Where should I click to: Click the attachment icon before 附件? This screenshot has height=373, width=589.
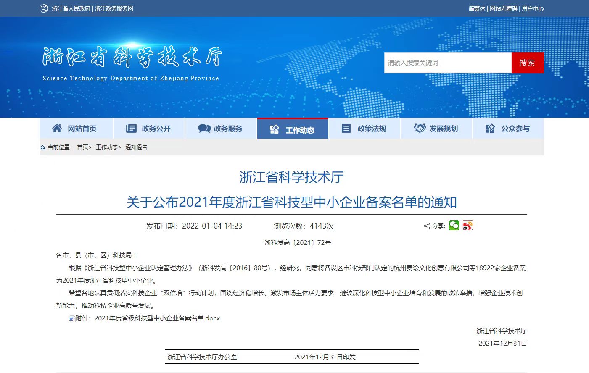point(71,318)
